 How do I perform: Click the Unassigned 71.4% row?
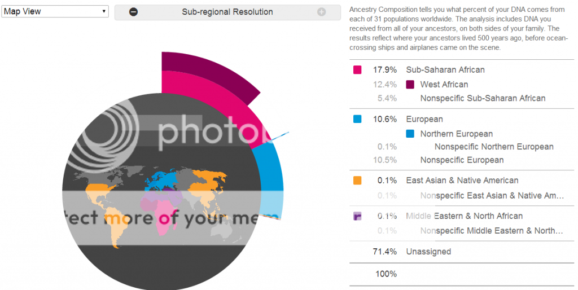click(x=462, y=252)
